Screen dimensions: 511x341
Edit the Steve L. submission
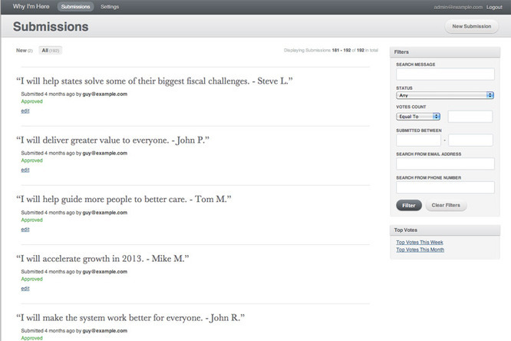point(25,111)
